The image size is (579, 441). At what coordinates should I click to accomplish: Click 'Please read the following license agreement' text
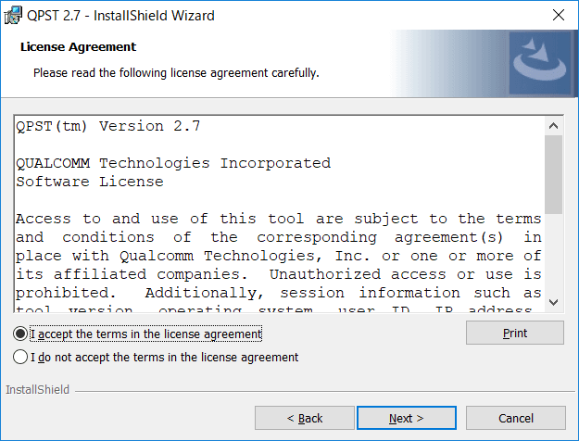176,72
